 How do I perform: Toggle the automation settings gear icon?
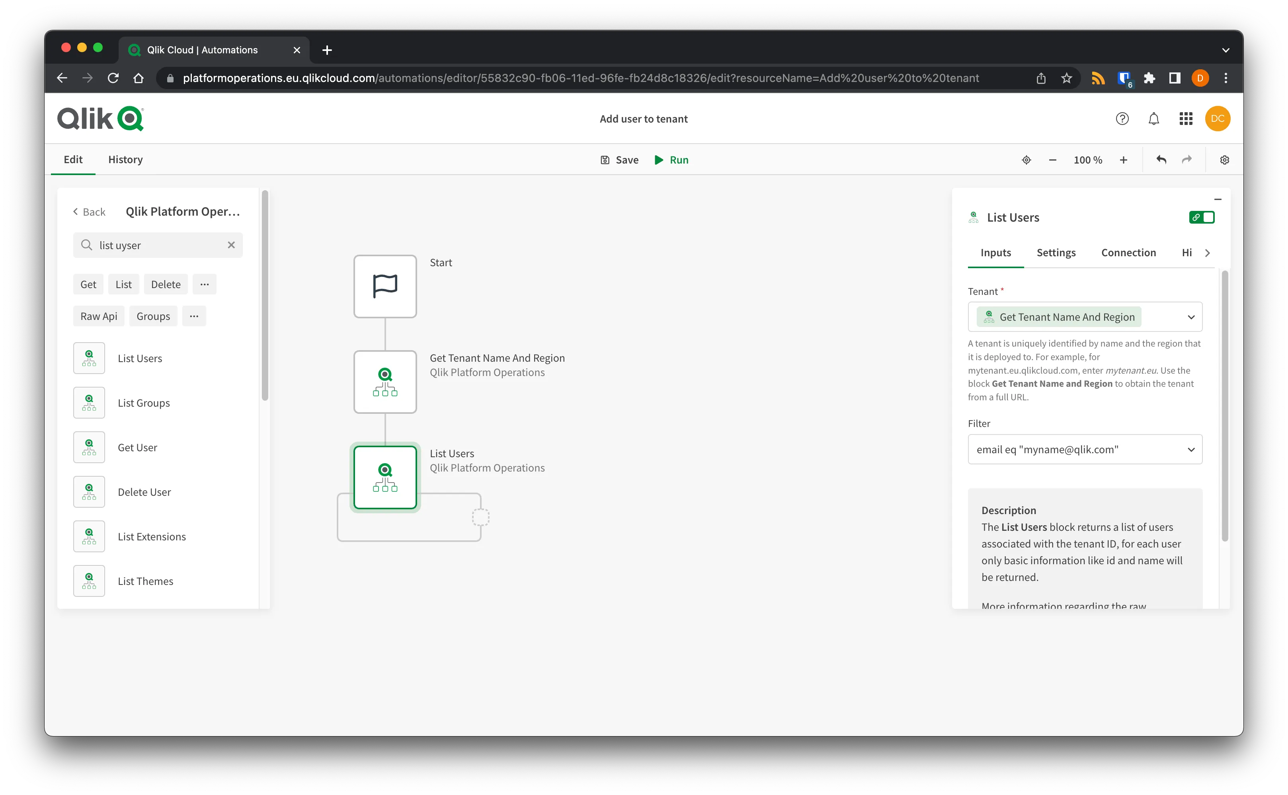tap(1224, 160)
